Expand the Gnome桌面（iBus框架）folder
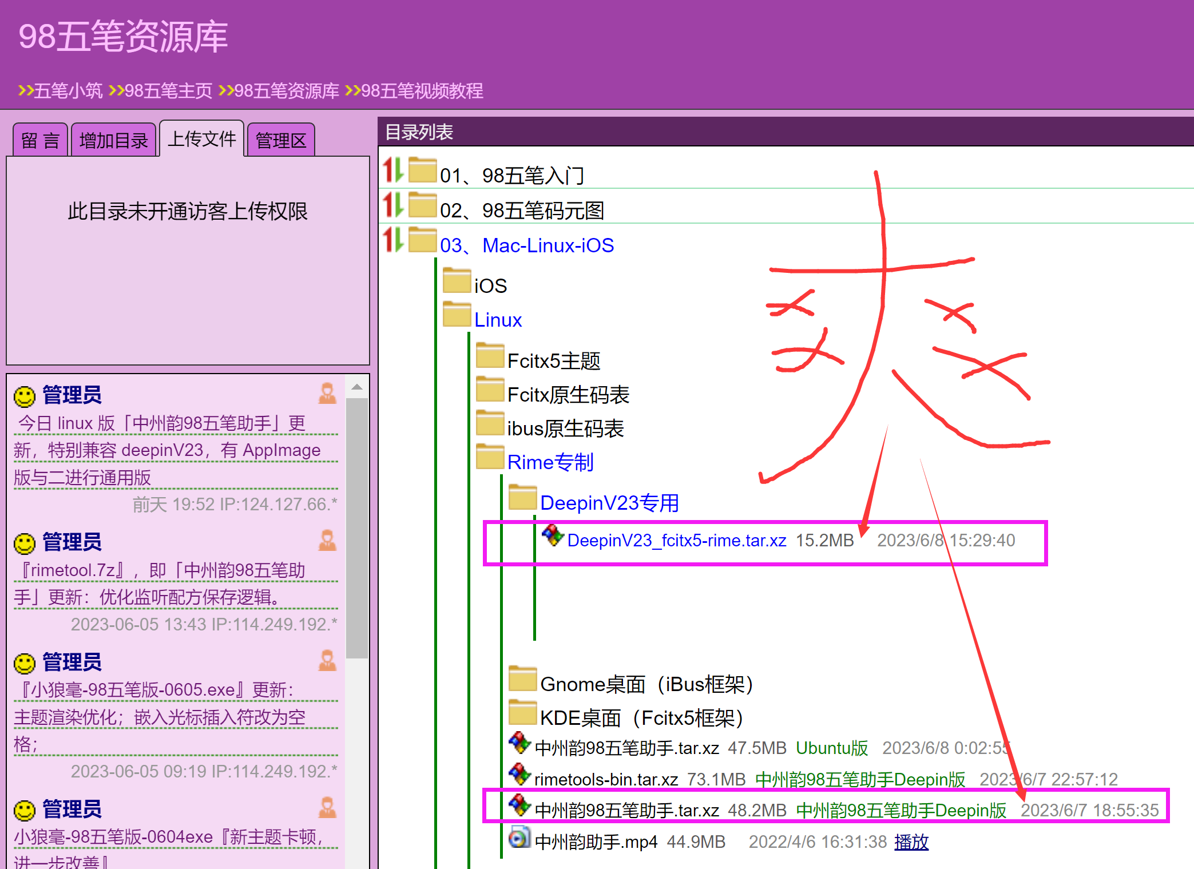The image size is (1194, 869). (646, 684)
